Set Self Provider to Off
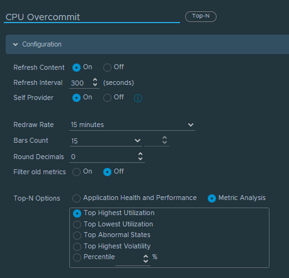Screen dimensions: 289x278 tap(107, 97)
